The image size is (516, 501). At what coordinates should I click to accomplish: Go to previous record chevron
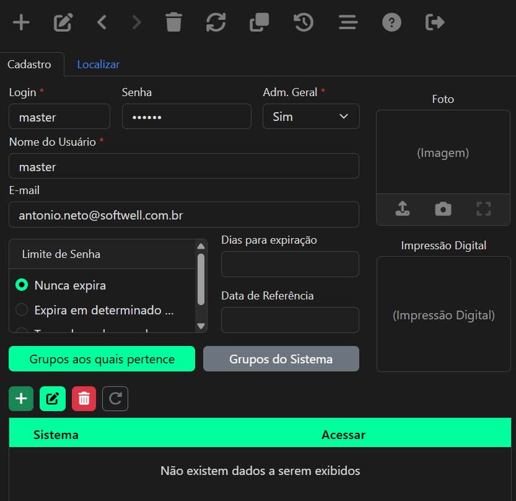pos(102,22)
